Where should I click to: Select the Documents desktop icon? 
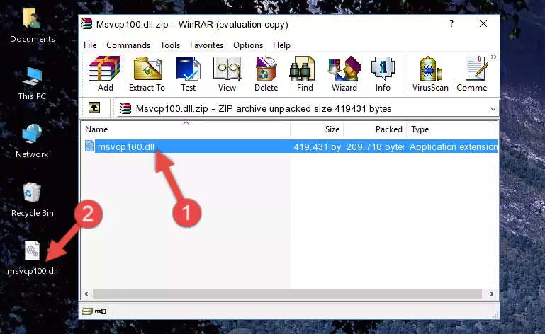(x=32, y=26)
